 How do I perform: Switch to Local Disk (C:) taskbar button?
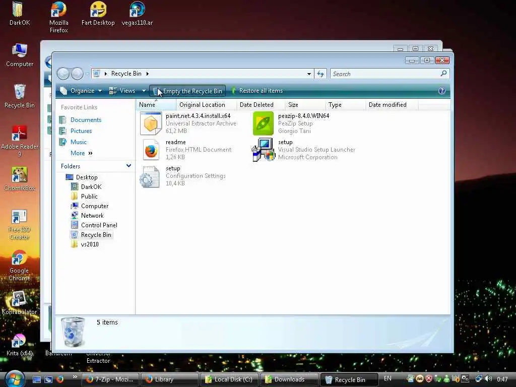coord(230,379)
